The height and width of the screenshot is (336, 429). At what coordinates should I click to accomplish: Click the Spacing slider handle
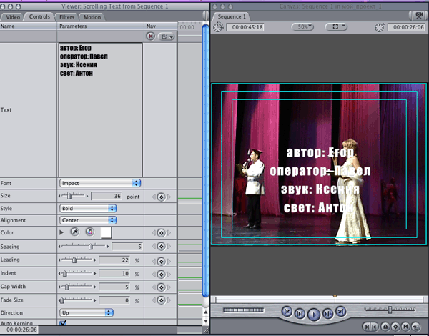pyautogui.click(x=91, y=247)
